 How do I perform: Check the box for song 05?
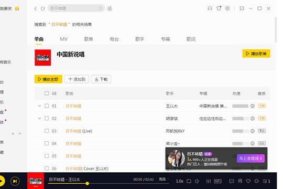point(47,156)
